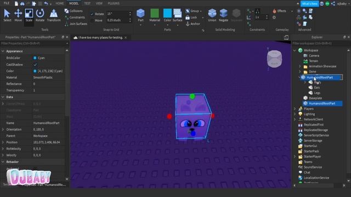The width and height of the screenshot is (351, 197).
Task: Switch to the VIEW tab
Action: (x=99, y=3)
